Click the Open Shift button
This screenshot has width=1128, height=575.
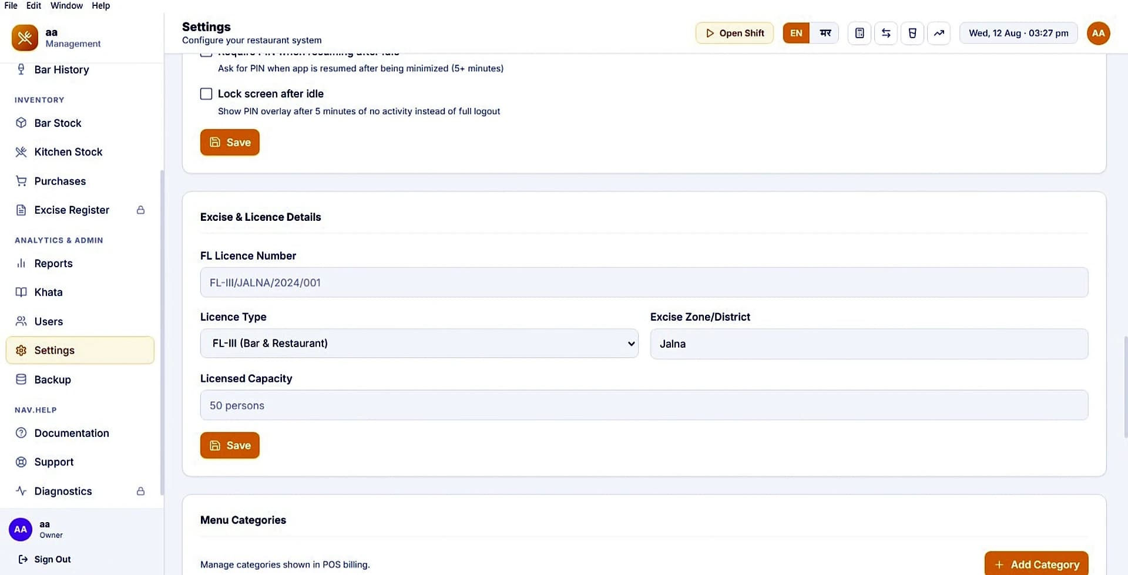click(734, 33)
